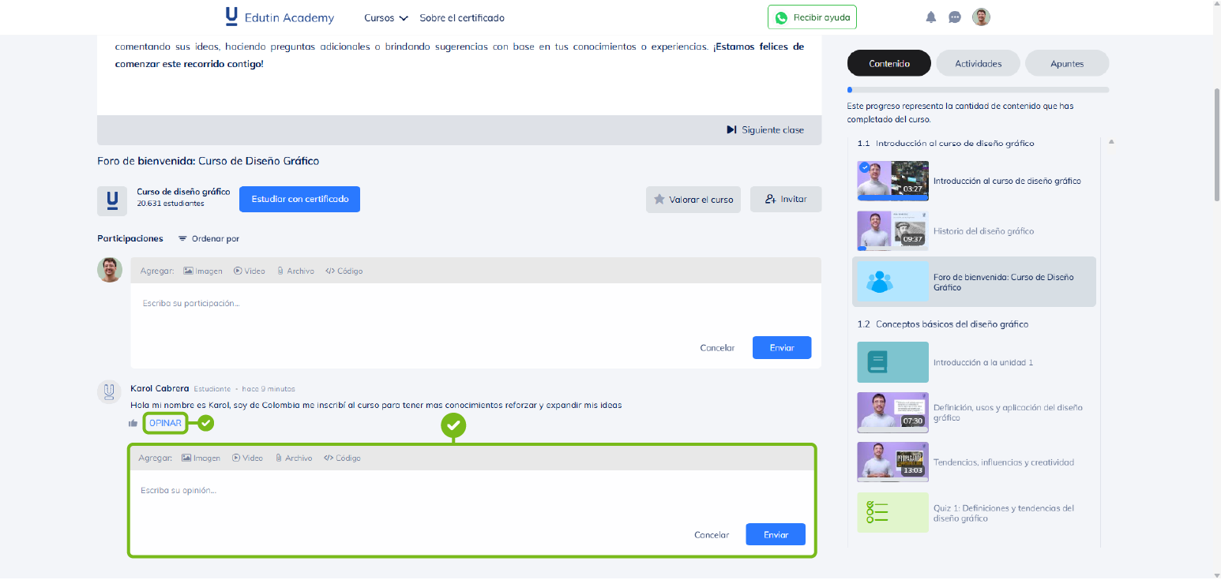Open Historia del diseño gráfico video thumbnail

click(x=892, y=230)
